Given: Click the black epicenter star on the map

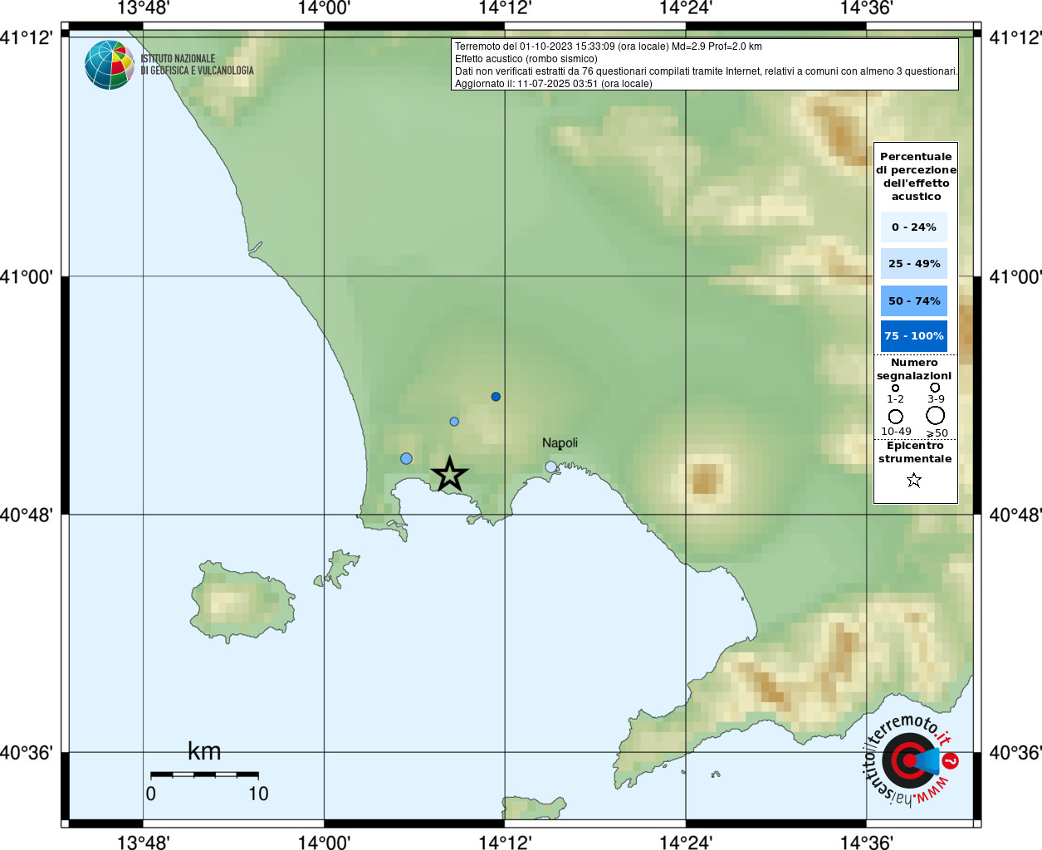Looking at the screenshot, I should pos(449,474).
